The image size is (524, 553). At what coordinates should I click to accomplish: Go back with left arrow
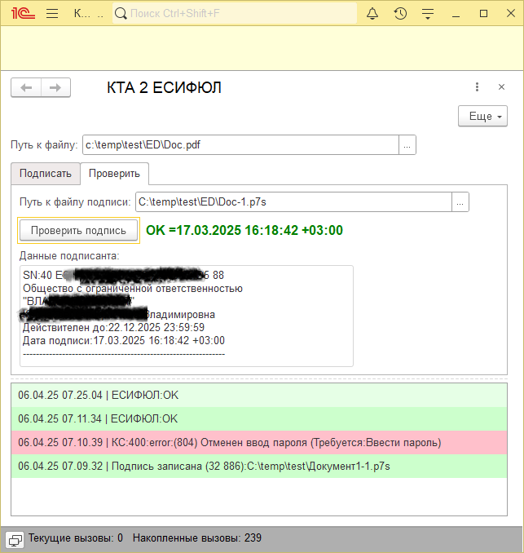click(x=26, y=87)
